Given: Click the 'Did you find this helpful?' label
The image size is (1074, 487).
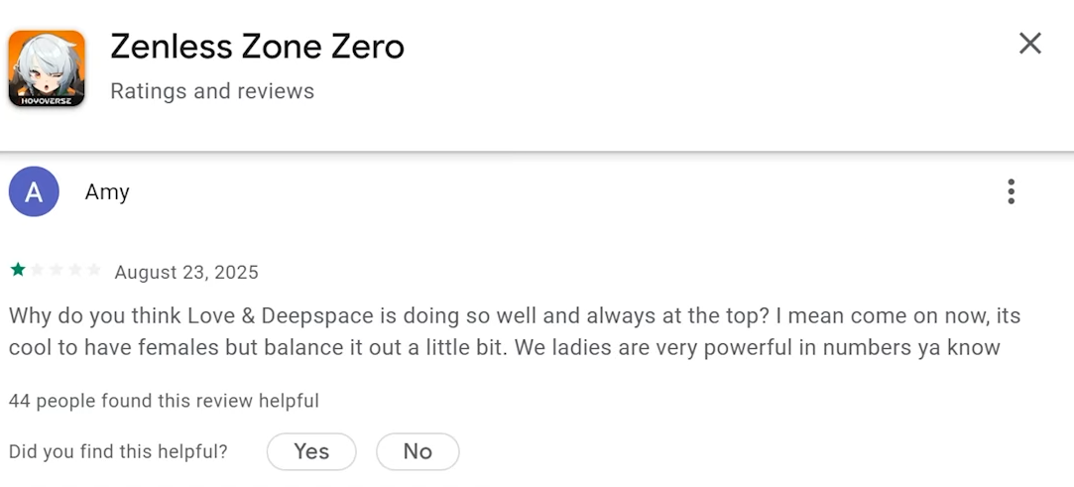Looking at the screenshot, I should [118, 452].
